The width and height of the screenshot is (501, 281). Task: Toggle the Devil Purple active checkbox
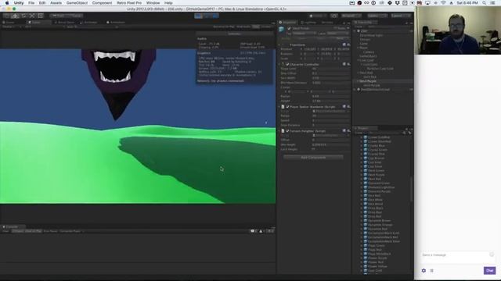[x=289, y=28]
